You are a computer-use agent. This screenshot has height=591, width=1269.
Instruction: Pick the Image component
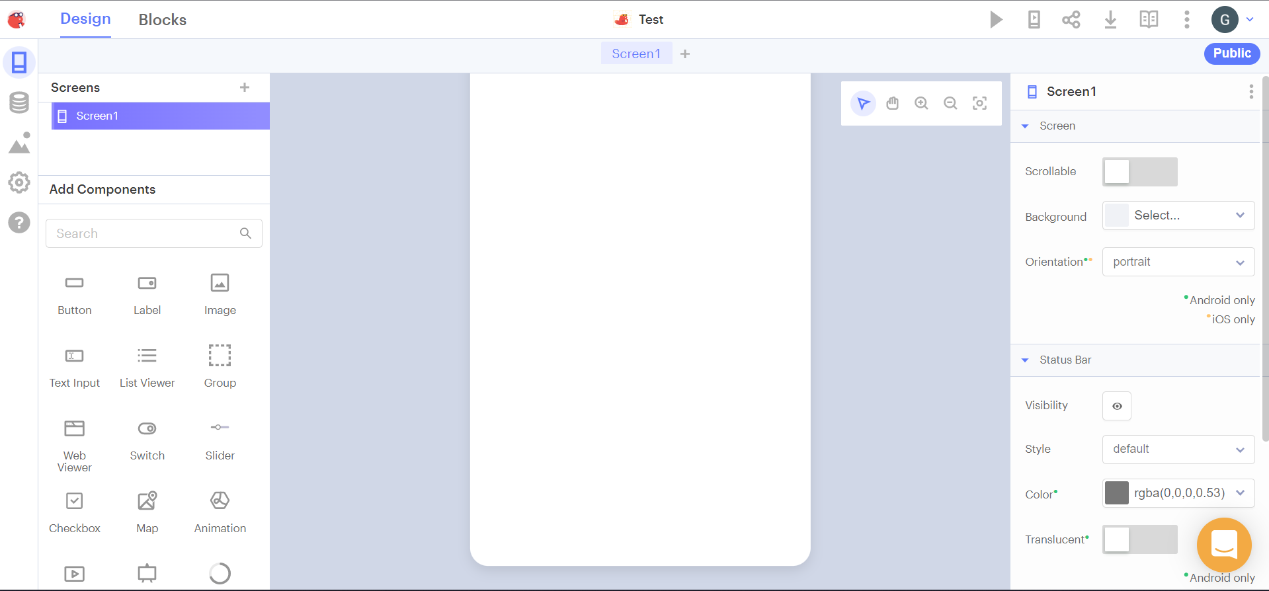220,295
